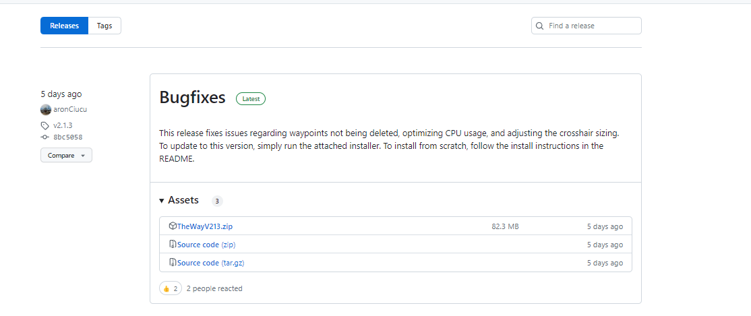This screenshot has width=751, height=316.
Task: Click the Compare dropdown arrow
Action: click(x=83, y=156)
